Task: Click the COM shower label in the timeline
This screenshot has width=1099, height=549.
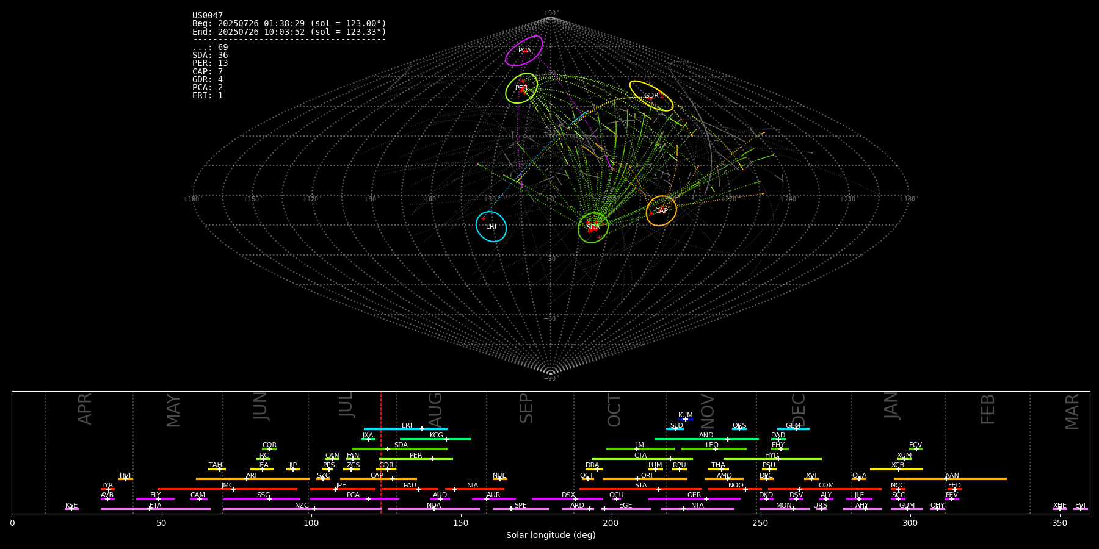Action: tap(826, 486)
